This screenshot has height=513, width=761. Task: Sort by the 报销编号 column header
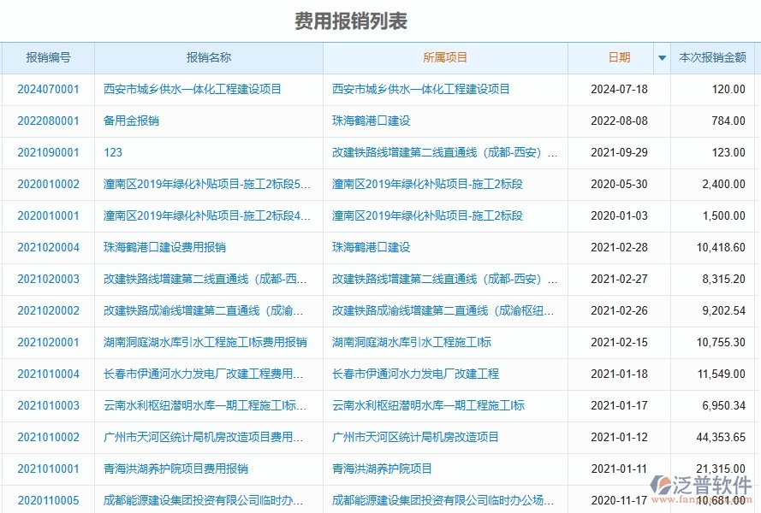46,58
